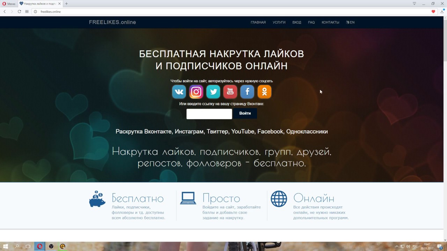The image size is (447, 251).
Task: Reload the page with the refresh icon
Action: pyautogui.click(x=19, y=12)
